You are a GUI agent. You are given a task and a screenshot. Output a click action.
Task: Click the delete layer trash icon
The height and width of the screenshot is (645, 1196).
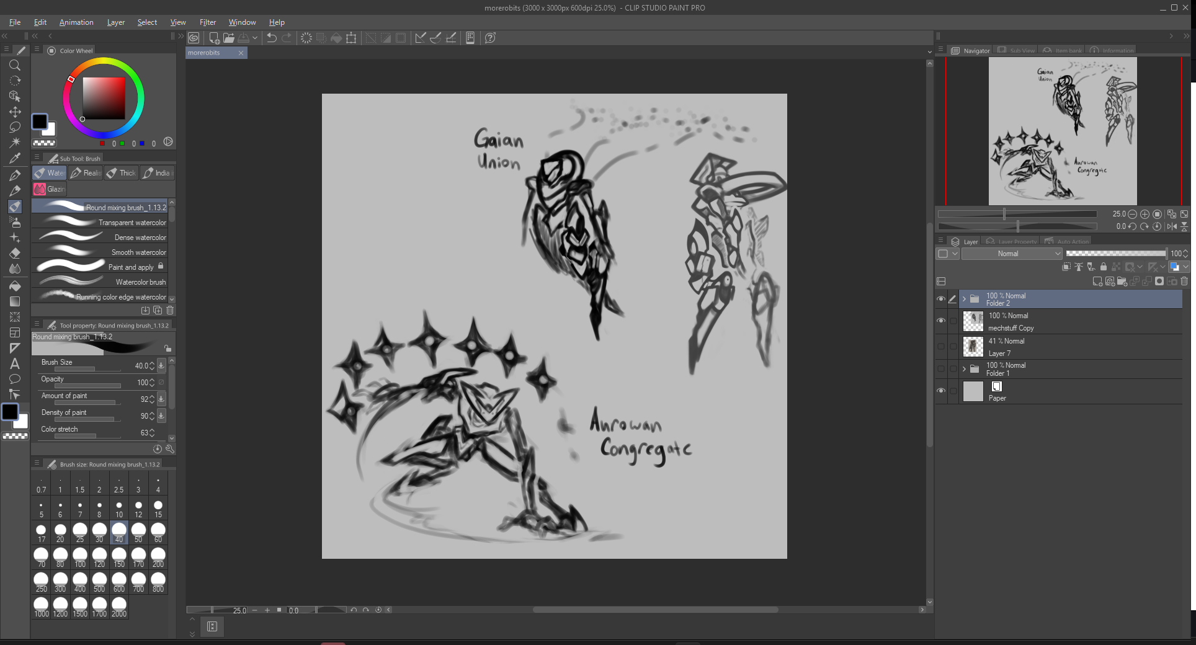1184,282
